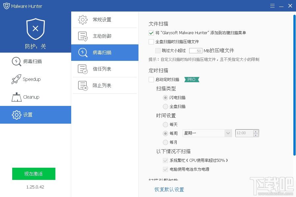The image size is (296, 197).
Task: Click the shield icon showing 防护: 关
Action: (35, 30)
